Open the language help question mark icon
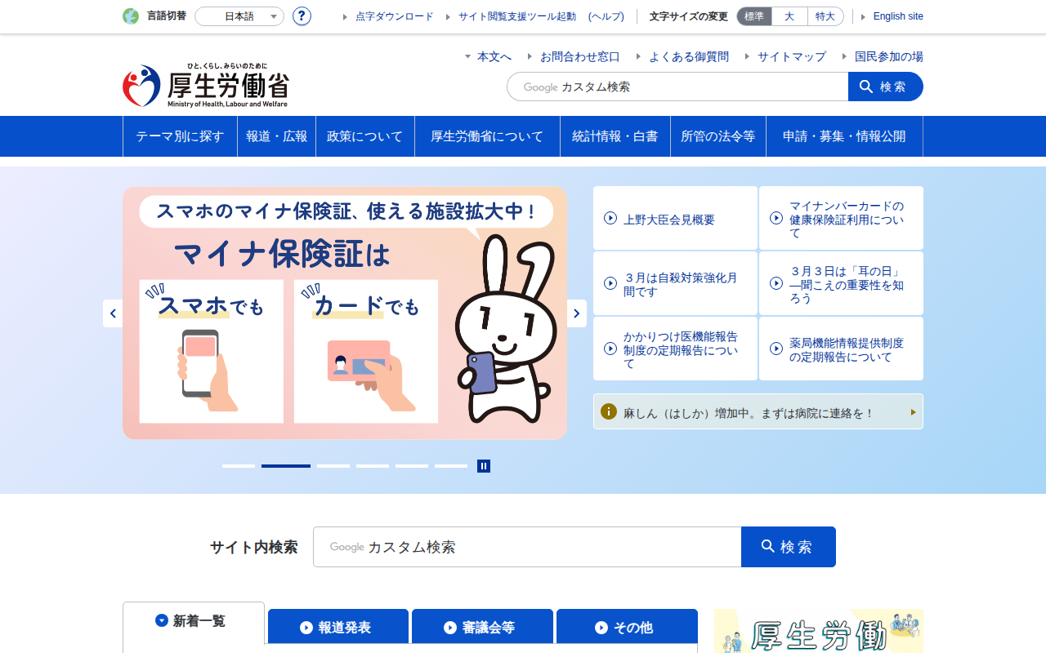Screen dimensions: 1046x653 click(x=302, y=16)
